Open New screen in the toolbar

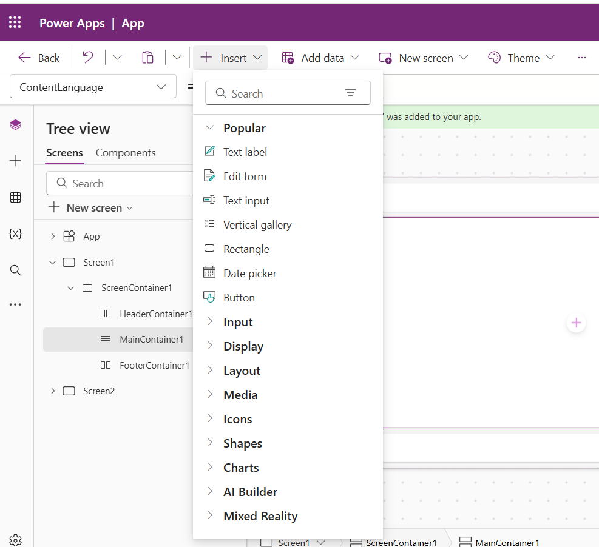pos(423,58)
